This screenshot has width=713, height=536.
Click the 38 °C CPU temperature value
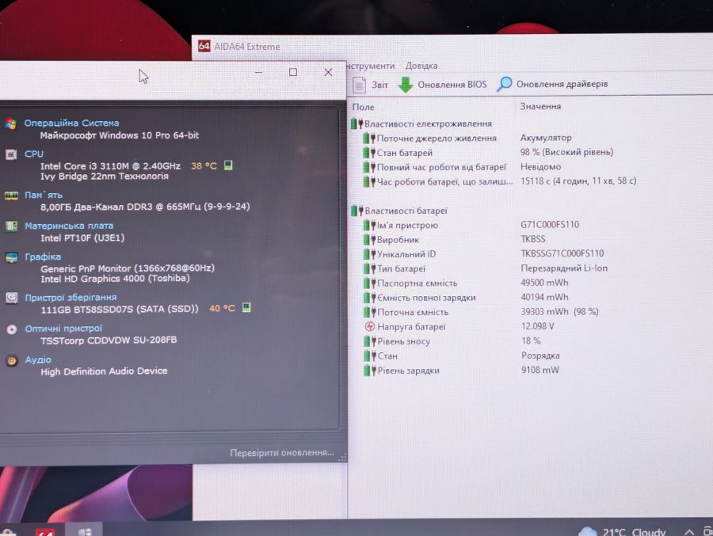pos(204,165)
